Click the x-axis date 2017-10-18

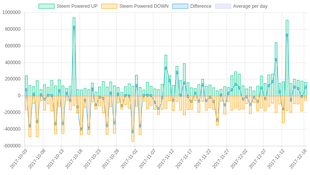(x=74, y=159)
